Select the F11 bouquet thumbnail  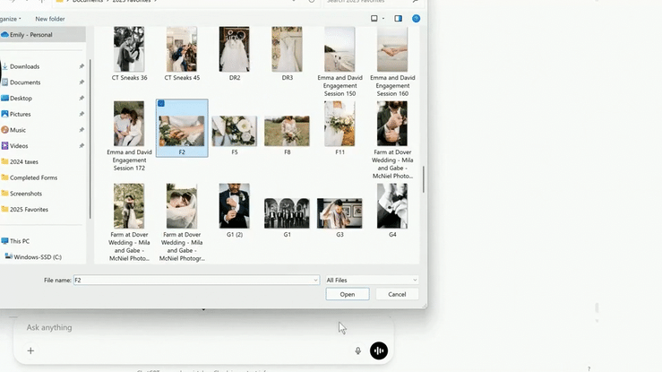(340, 124)
